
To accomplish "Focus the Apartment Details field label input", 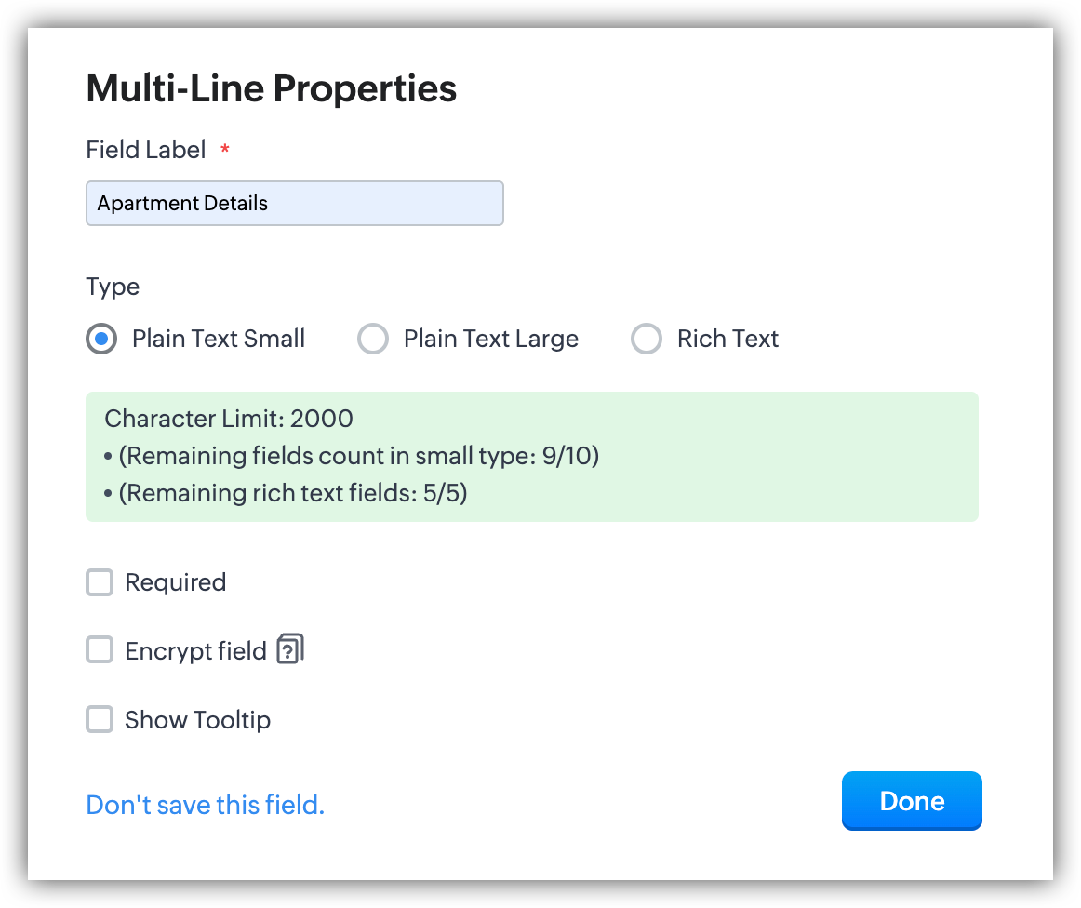I will click(294, 203).
